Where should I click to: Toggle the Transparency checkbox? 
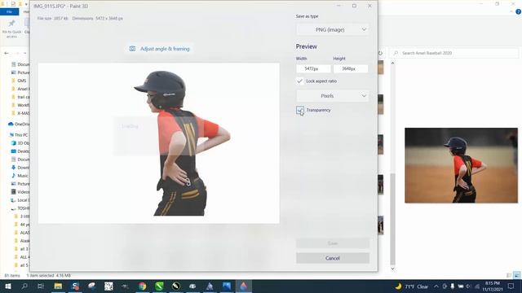pos(300,110)
